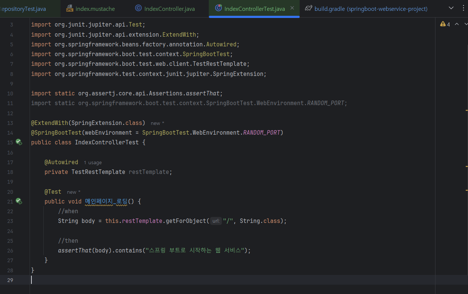This screenshot has height=294, width=468.
Task: Run the 메인페이지_로딩 test from its gutter icon
Action: click(19, 201)
